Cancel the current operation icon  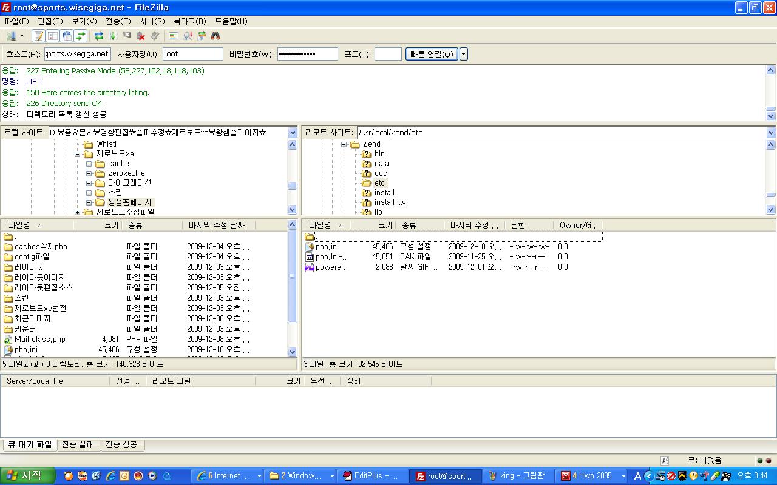pos(127,36)
